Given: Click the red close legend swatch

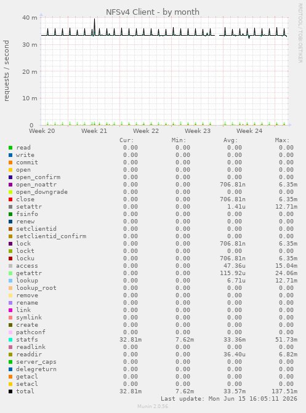Looking at the screenshot, I should pyautogui.click(x=10, y=199).
